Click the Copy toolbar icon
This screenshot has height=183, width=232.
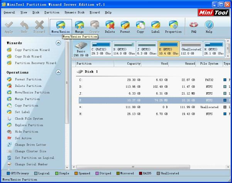coord(140,27)
